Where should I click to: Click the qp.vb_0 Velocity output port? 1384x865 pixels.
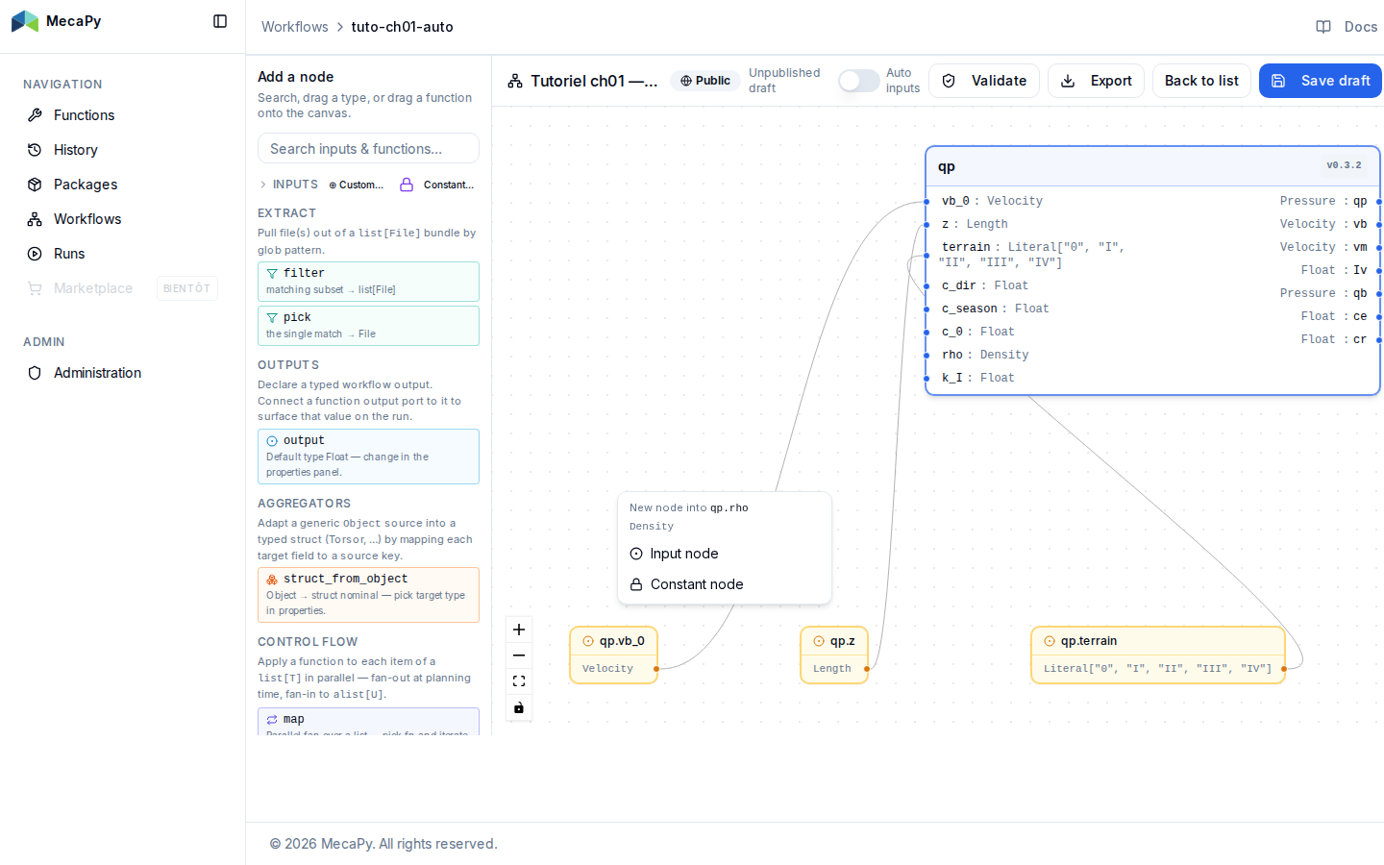point(656,669)
